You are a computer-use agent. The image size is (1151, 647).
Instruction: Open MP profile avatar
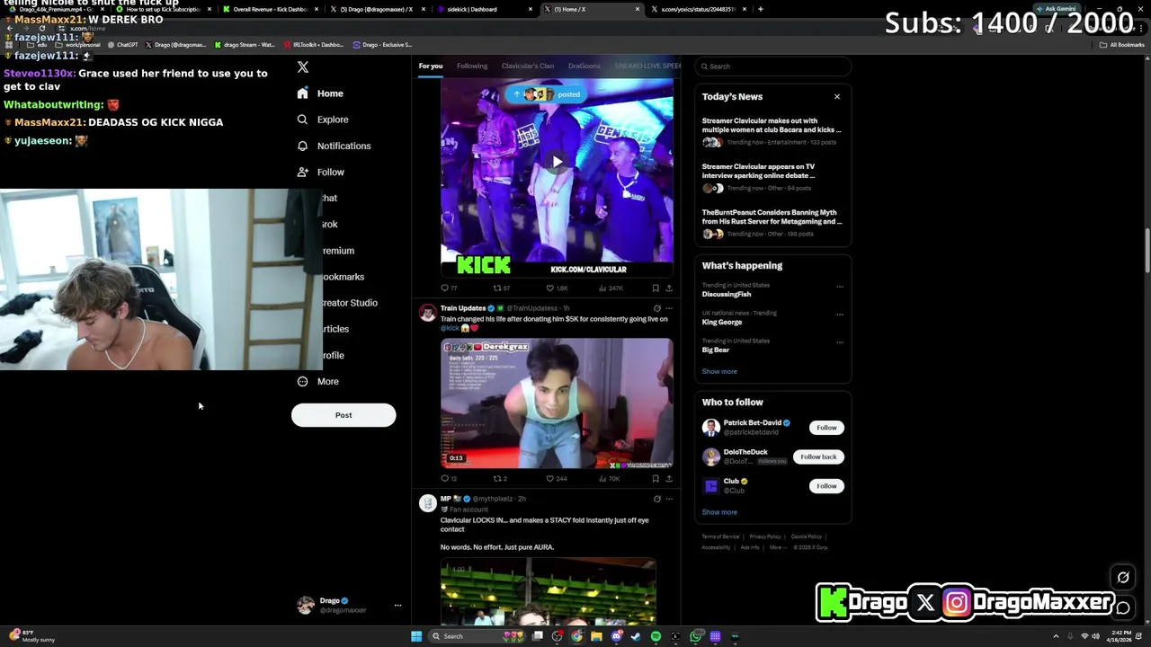(x=428, y=503)
